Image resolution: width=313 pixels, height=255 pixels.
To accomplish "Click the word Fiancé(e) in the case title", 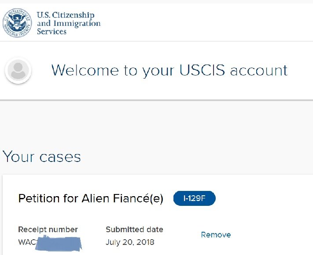I will pyautogui.click(x=138, y=198).
